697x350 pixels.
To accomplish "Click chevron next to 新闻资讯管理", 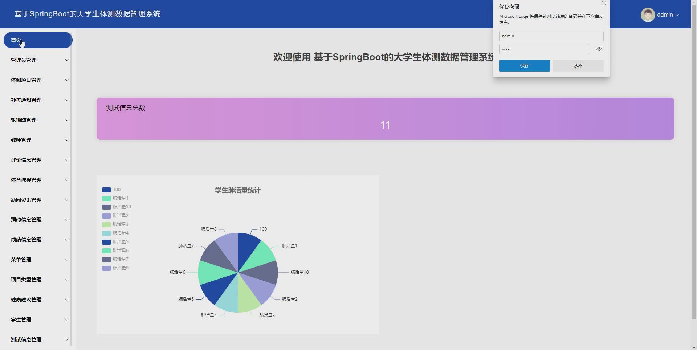I will [x=67, y=200].
